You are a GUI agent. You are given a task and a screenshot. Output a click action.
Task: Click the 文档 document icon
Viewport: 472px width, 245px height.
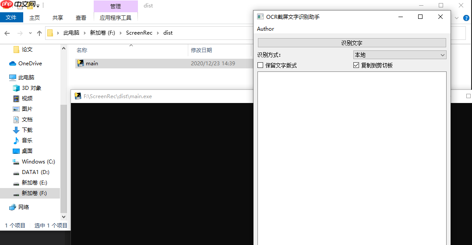pyautogui.click(x=16, y=120)
